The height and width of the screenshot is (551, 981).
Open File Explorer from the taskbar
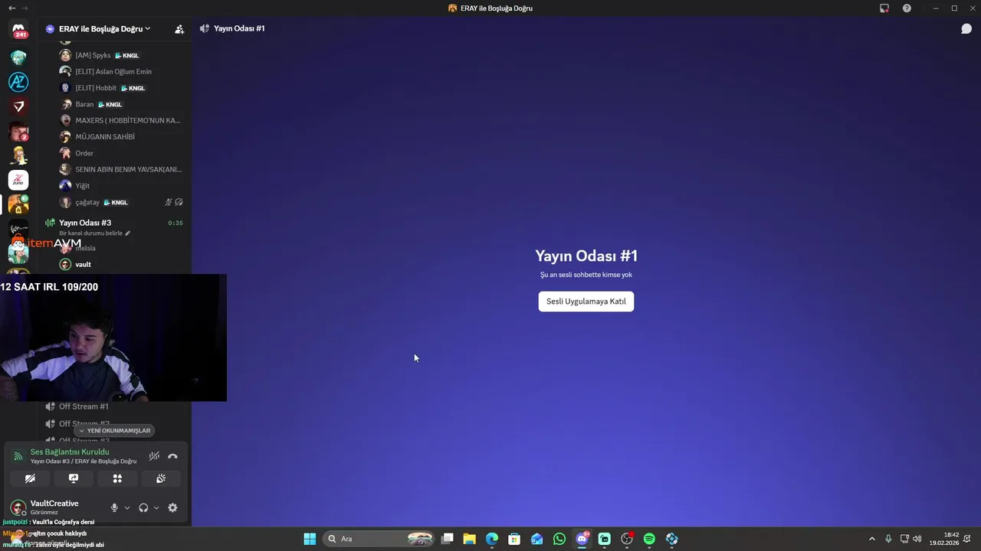coord(470,539)
